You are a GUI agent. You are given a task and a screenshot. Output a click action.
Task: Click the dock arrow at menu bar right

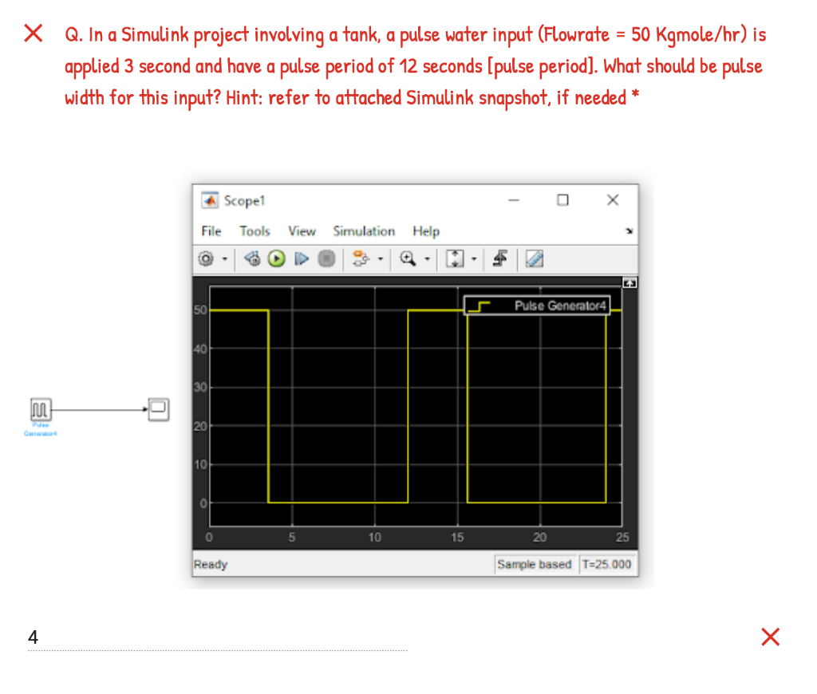point(630,231)
